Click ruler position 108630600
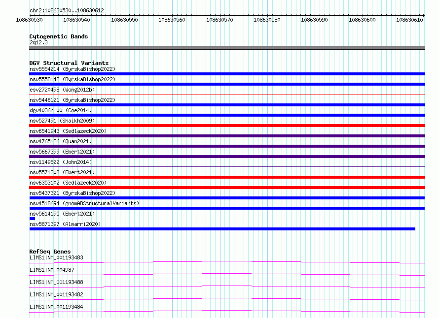 [x=362, y=20]
